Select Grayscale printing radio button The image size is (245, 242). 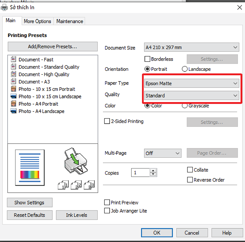[185, 106]
